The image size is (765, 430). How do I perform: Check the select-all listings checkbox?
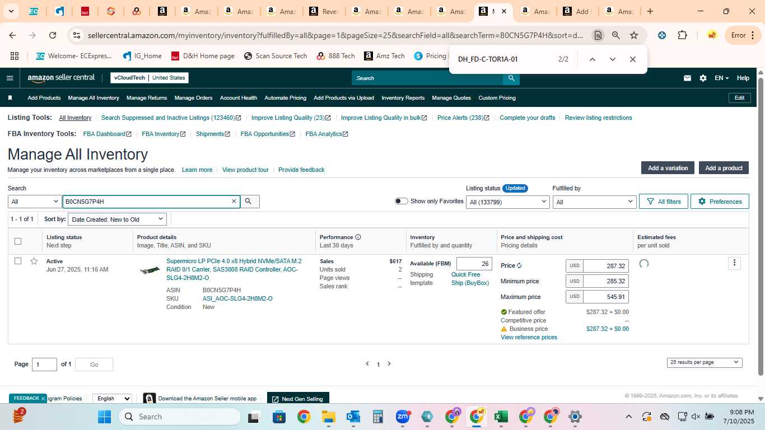[18, 241]
